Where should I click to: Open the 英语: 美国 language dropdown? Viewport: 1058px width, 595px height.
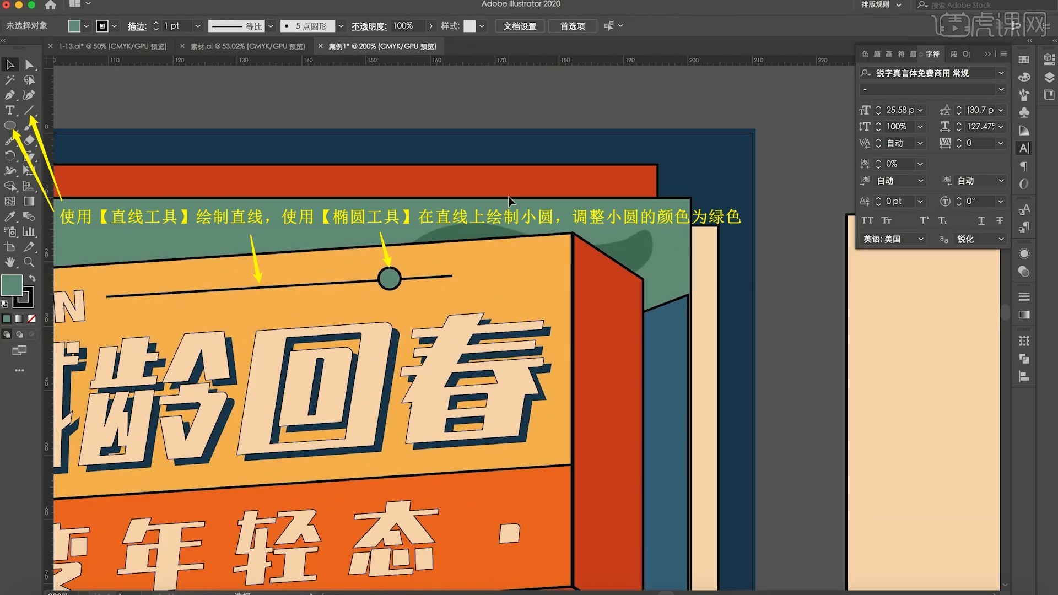coord(893,239)
